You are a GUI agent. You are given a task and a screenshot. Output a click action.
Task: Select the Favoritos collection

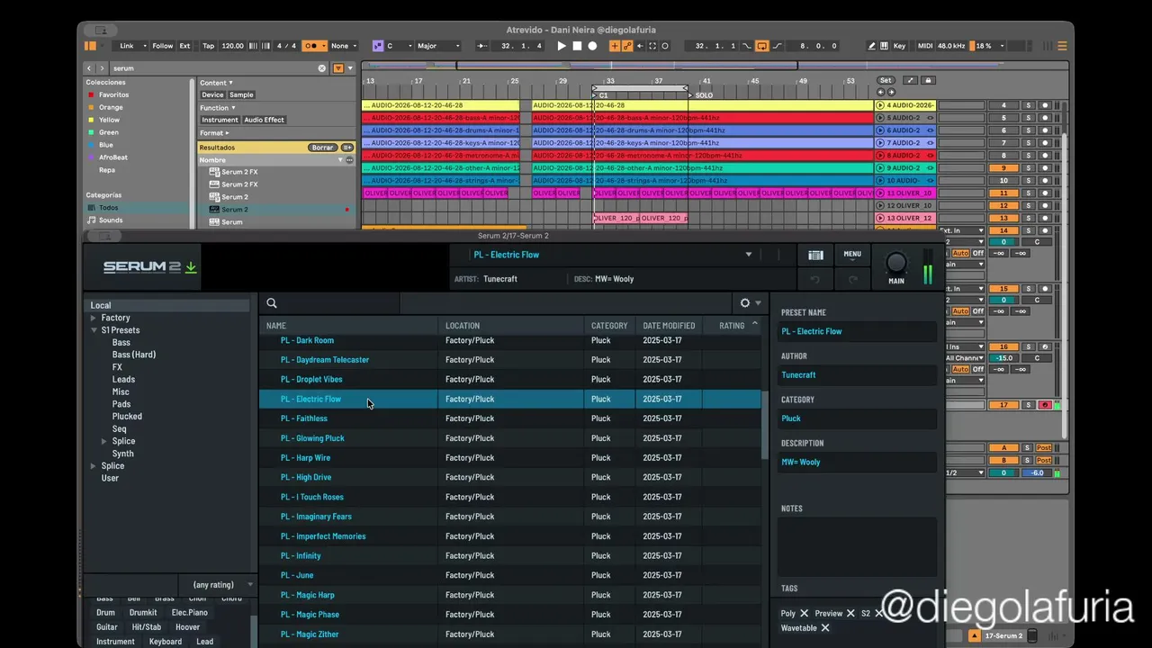[113, 94]
